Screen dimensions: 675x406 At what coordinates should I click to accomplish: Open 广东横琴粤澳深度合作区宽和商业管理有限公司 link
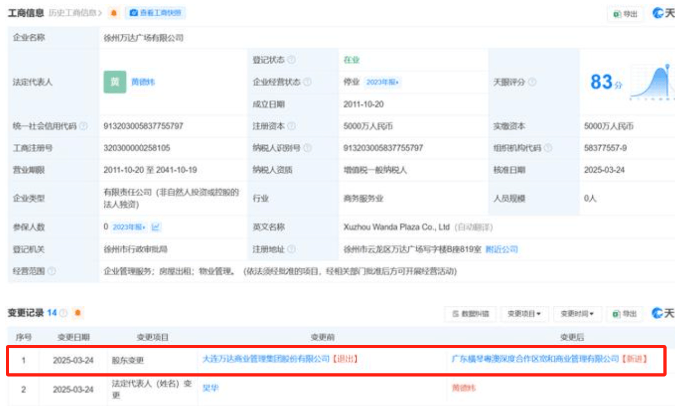[x=535, y=359]
